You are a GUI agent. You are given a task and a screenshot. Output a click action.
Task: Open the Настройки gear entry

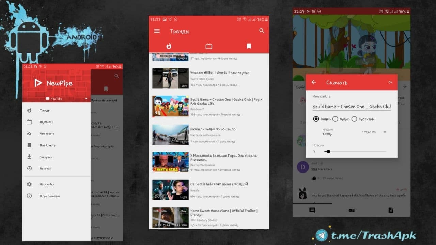[57, 184]
